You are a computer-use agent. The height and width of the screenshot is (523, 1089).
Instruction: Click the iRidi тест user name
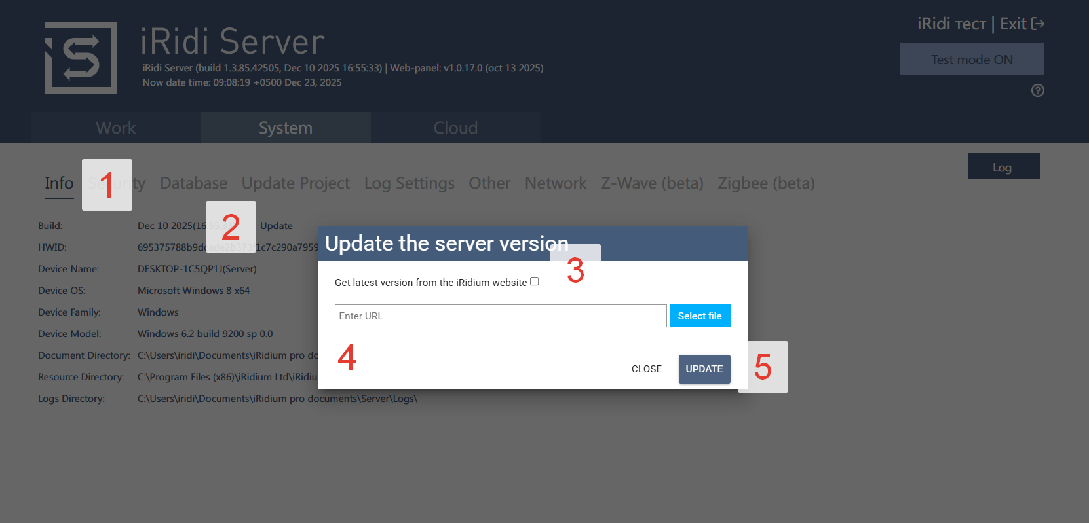[951, 24]
